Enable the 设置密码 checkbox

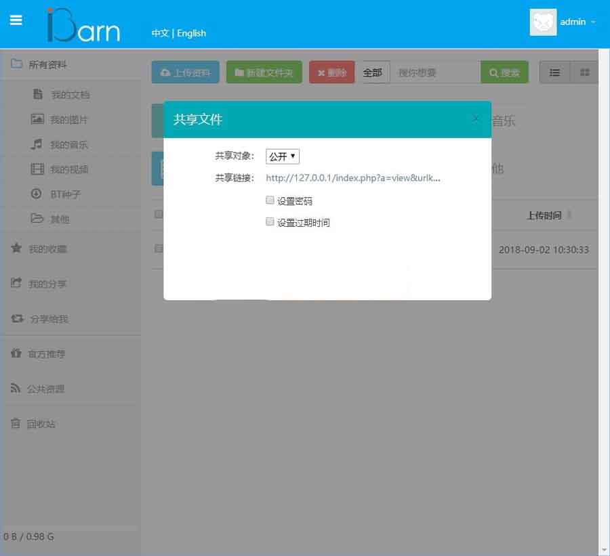pyautogui.click(x=270, y=200)
